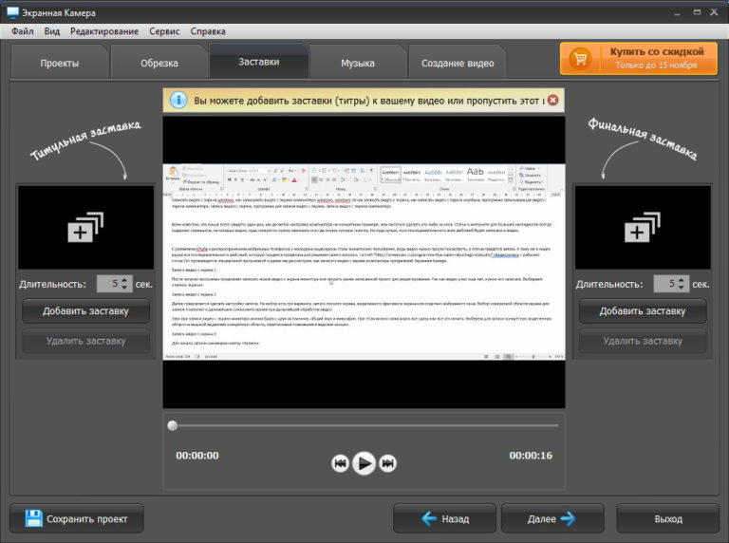729x543 pixels.
Task: Click the floppy disk save icon
Action: (33, 519)
